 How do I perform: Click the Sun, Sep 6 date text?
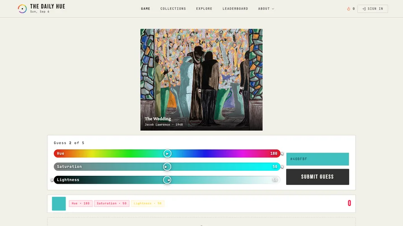[39, 12]
